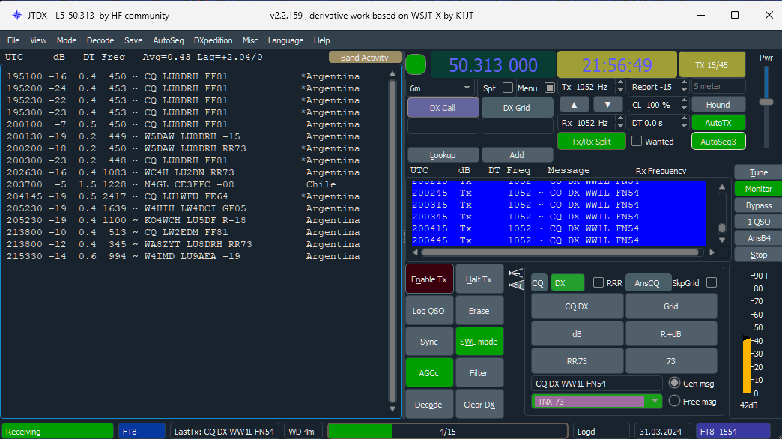Click the 50.313 000 frequency display
Viewport: 782px width, 439px height.
coord(493,65)
